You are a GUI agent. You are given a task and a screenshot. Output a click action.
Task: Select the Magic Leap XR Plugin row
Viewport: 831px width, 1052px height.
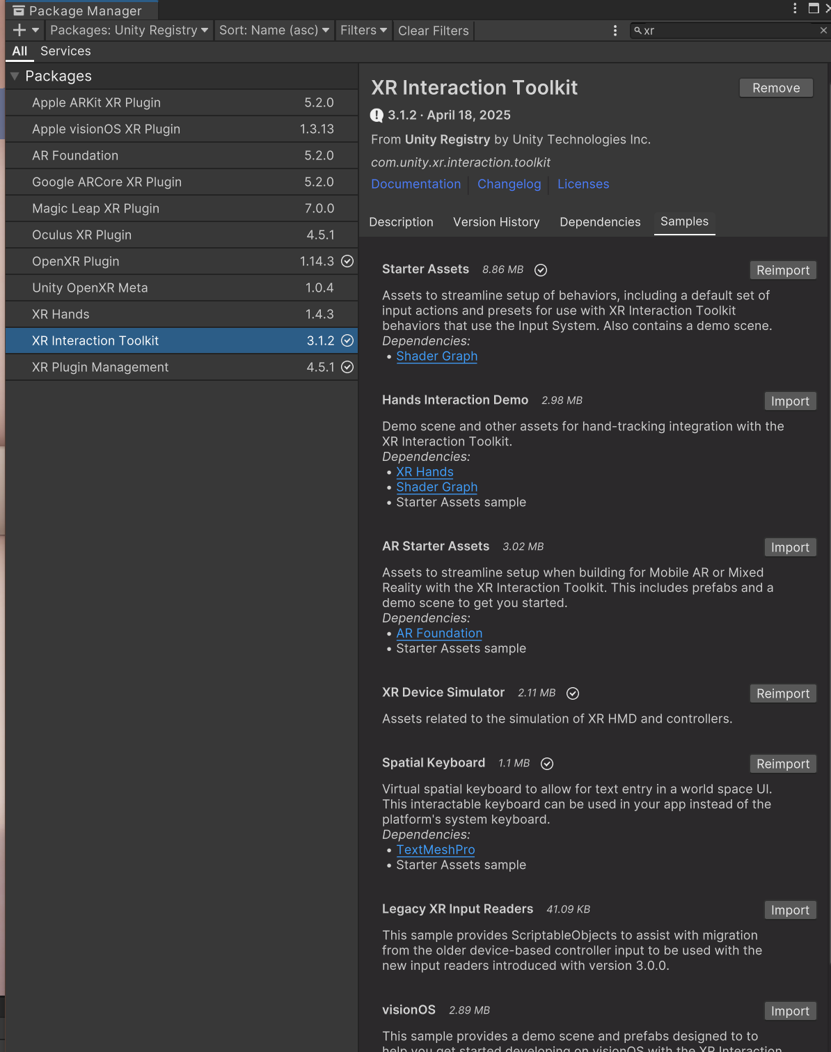(182, 208)
